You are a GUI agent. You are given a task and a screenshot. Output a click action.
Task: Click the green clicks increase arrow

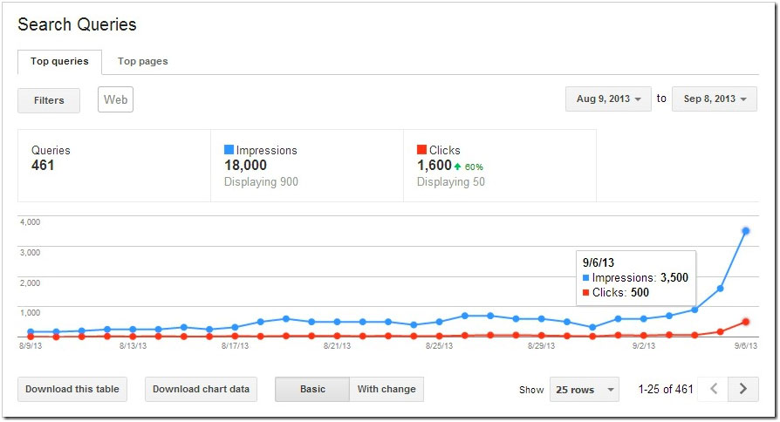(459, 166)
